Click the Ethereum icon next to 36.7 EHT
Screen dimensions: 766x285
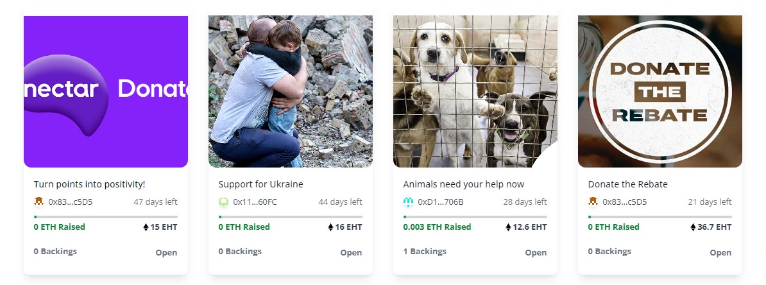pos(693,227)
